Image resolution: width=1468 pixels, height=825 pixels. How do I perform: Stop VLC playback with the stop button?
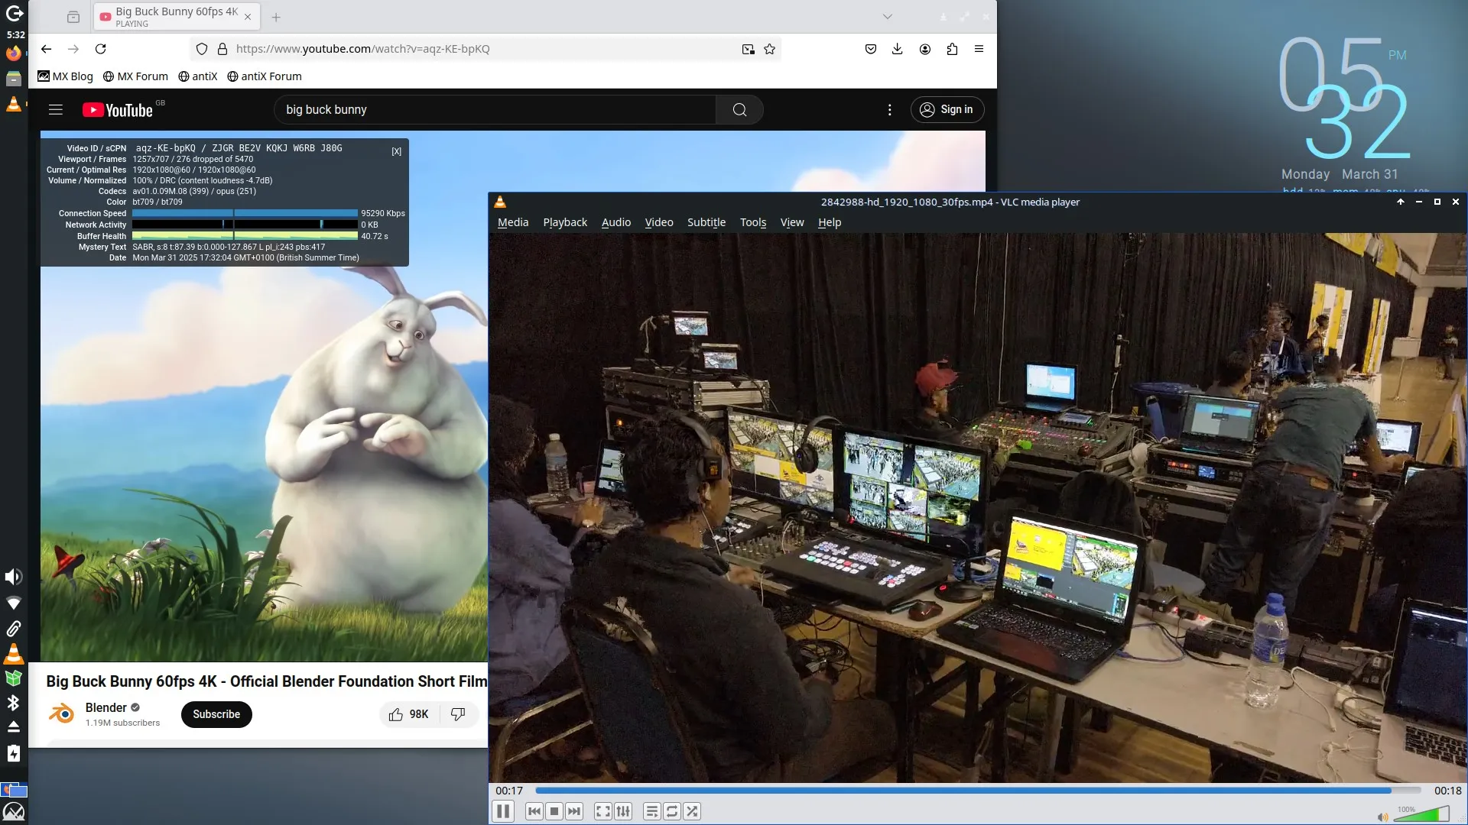(x=554, y=811)
